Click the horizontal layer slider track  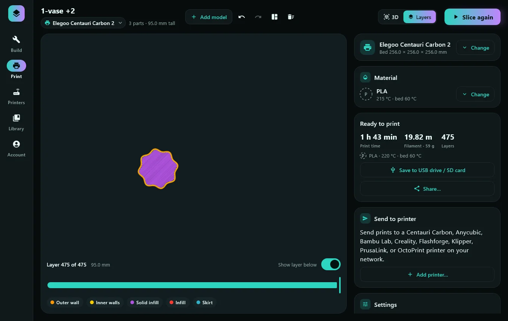[192, 285]
